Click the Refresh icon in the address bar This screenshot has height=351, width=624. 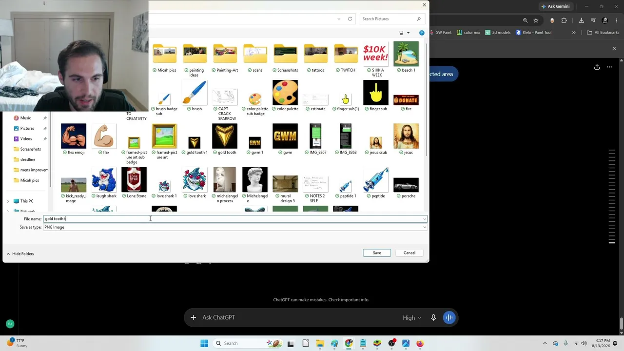click(x=350, y=19)
